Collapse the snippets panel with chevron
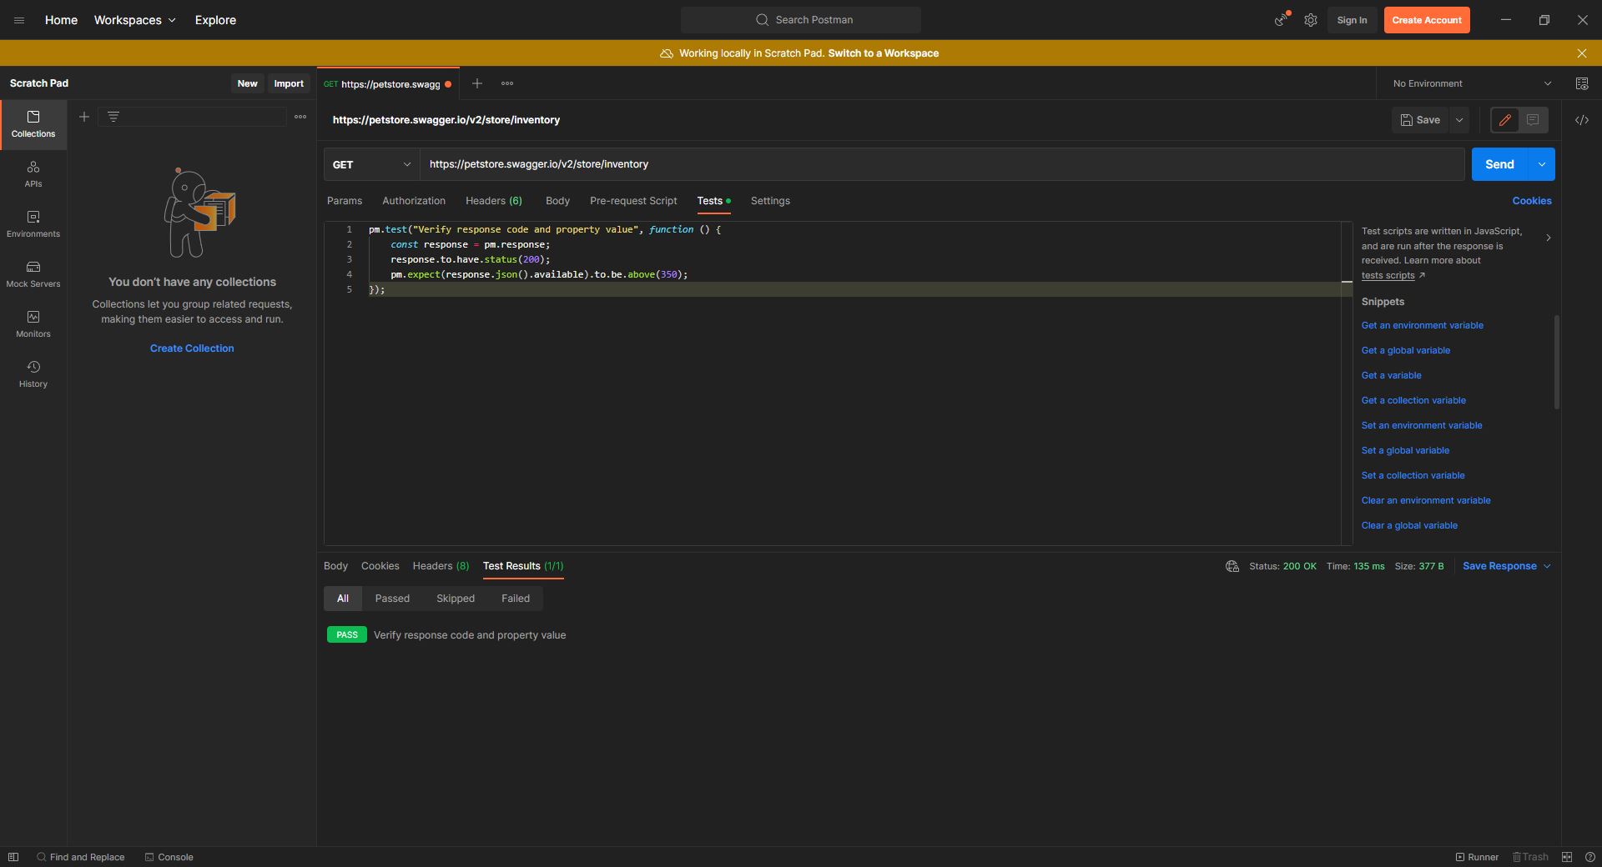The width and height of the screenshot is (1602, 867). 1549,238
